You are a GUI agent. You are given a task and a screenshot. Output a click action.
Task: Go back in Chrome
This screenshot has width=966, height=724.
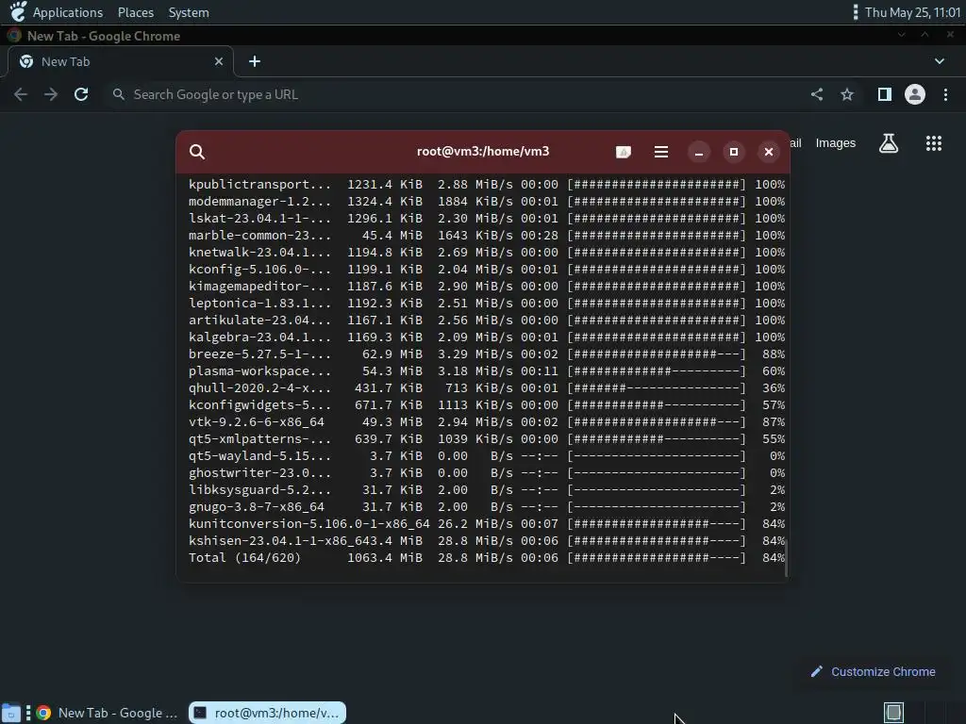pos(21,94)
